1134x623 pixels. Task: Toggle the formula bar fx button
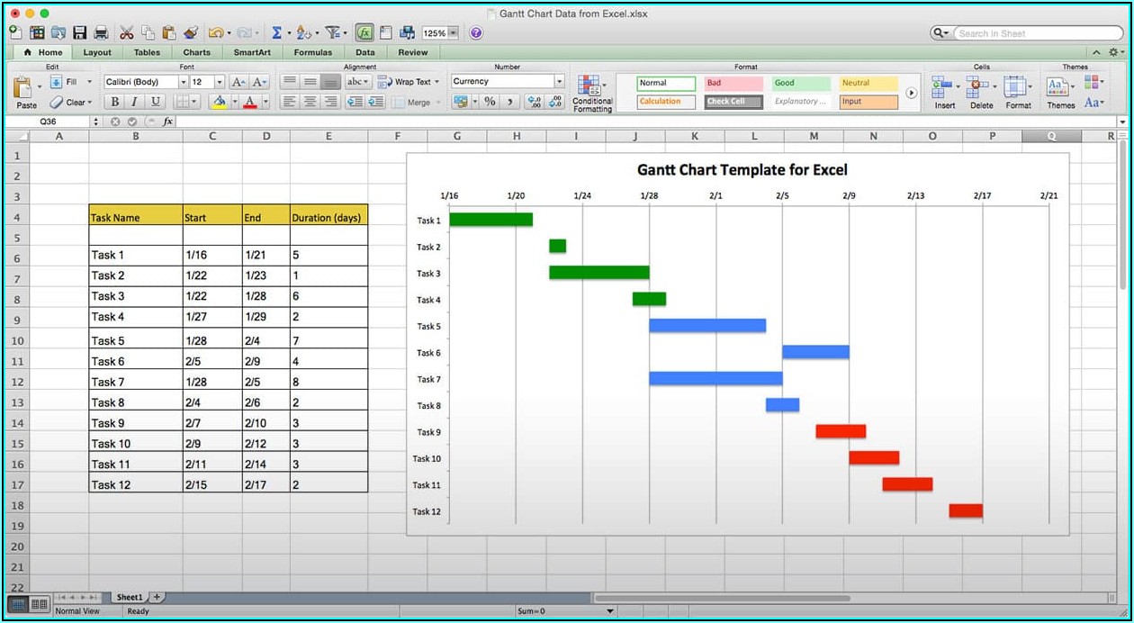click(x=364, y=33)
